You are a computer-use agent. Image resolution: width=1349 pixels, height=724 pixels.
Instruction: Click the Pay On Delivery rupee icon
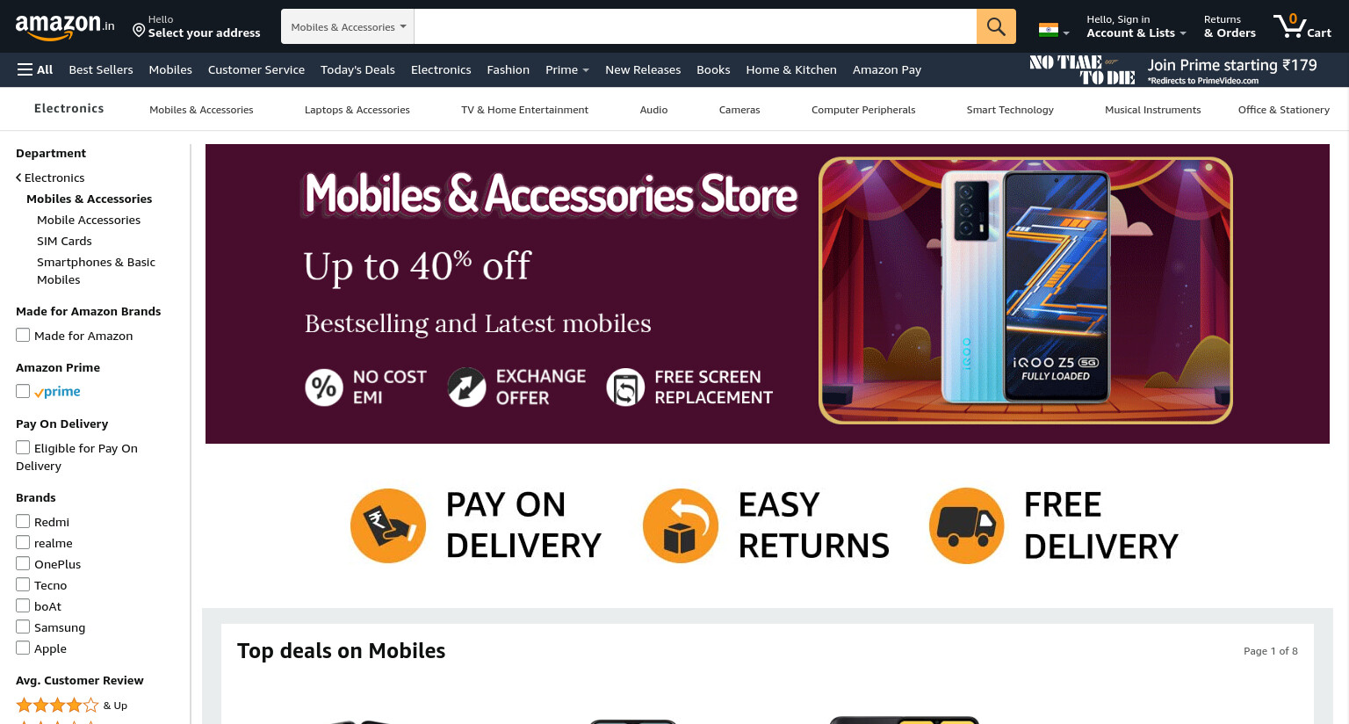388,525
